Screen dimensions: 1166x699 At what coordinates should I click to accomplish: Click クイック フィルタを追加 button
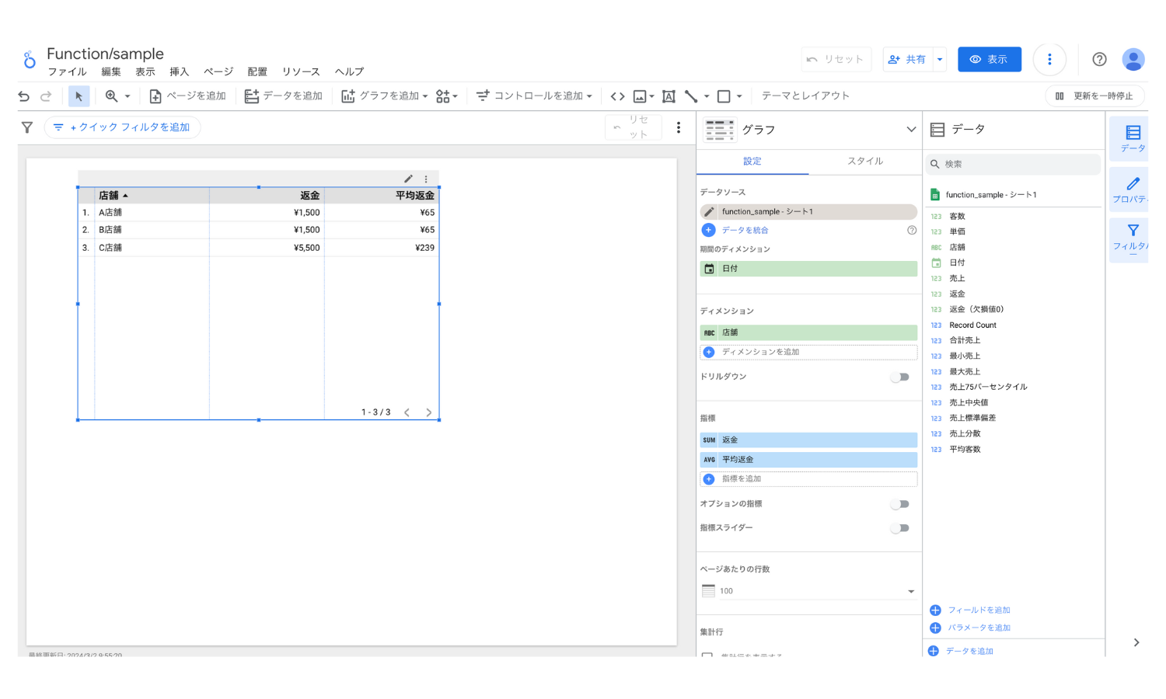pyautogui.click(x=123, y=127)
